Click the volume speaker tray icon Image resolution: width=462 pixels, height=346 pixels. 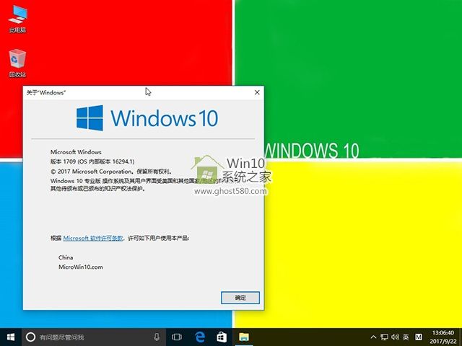click(395, 337)
